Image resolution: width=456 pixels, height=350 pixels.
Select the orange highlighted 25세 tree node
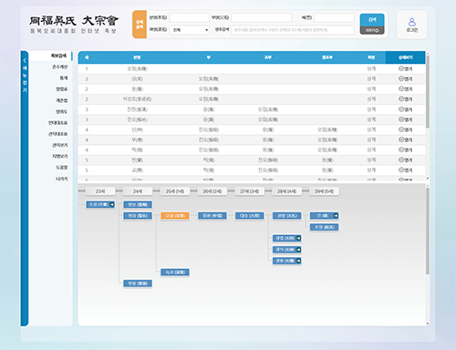coord(175,216)
